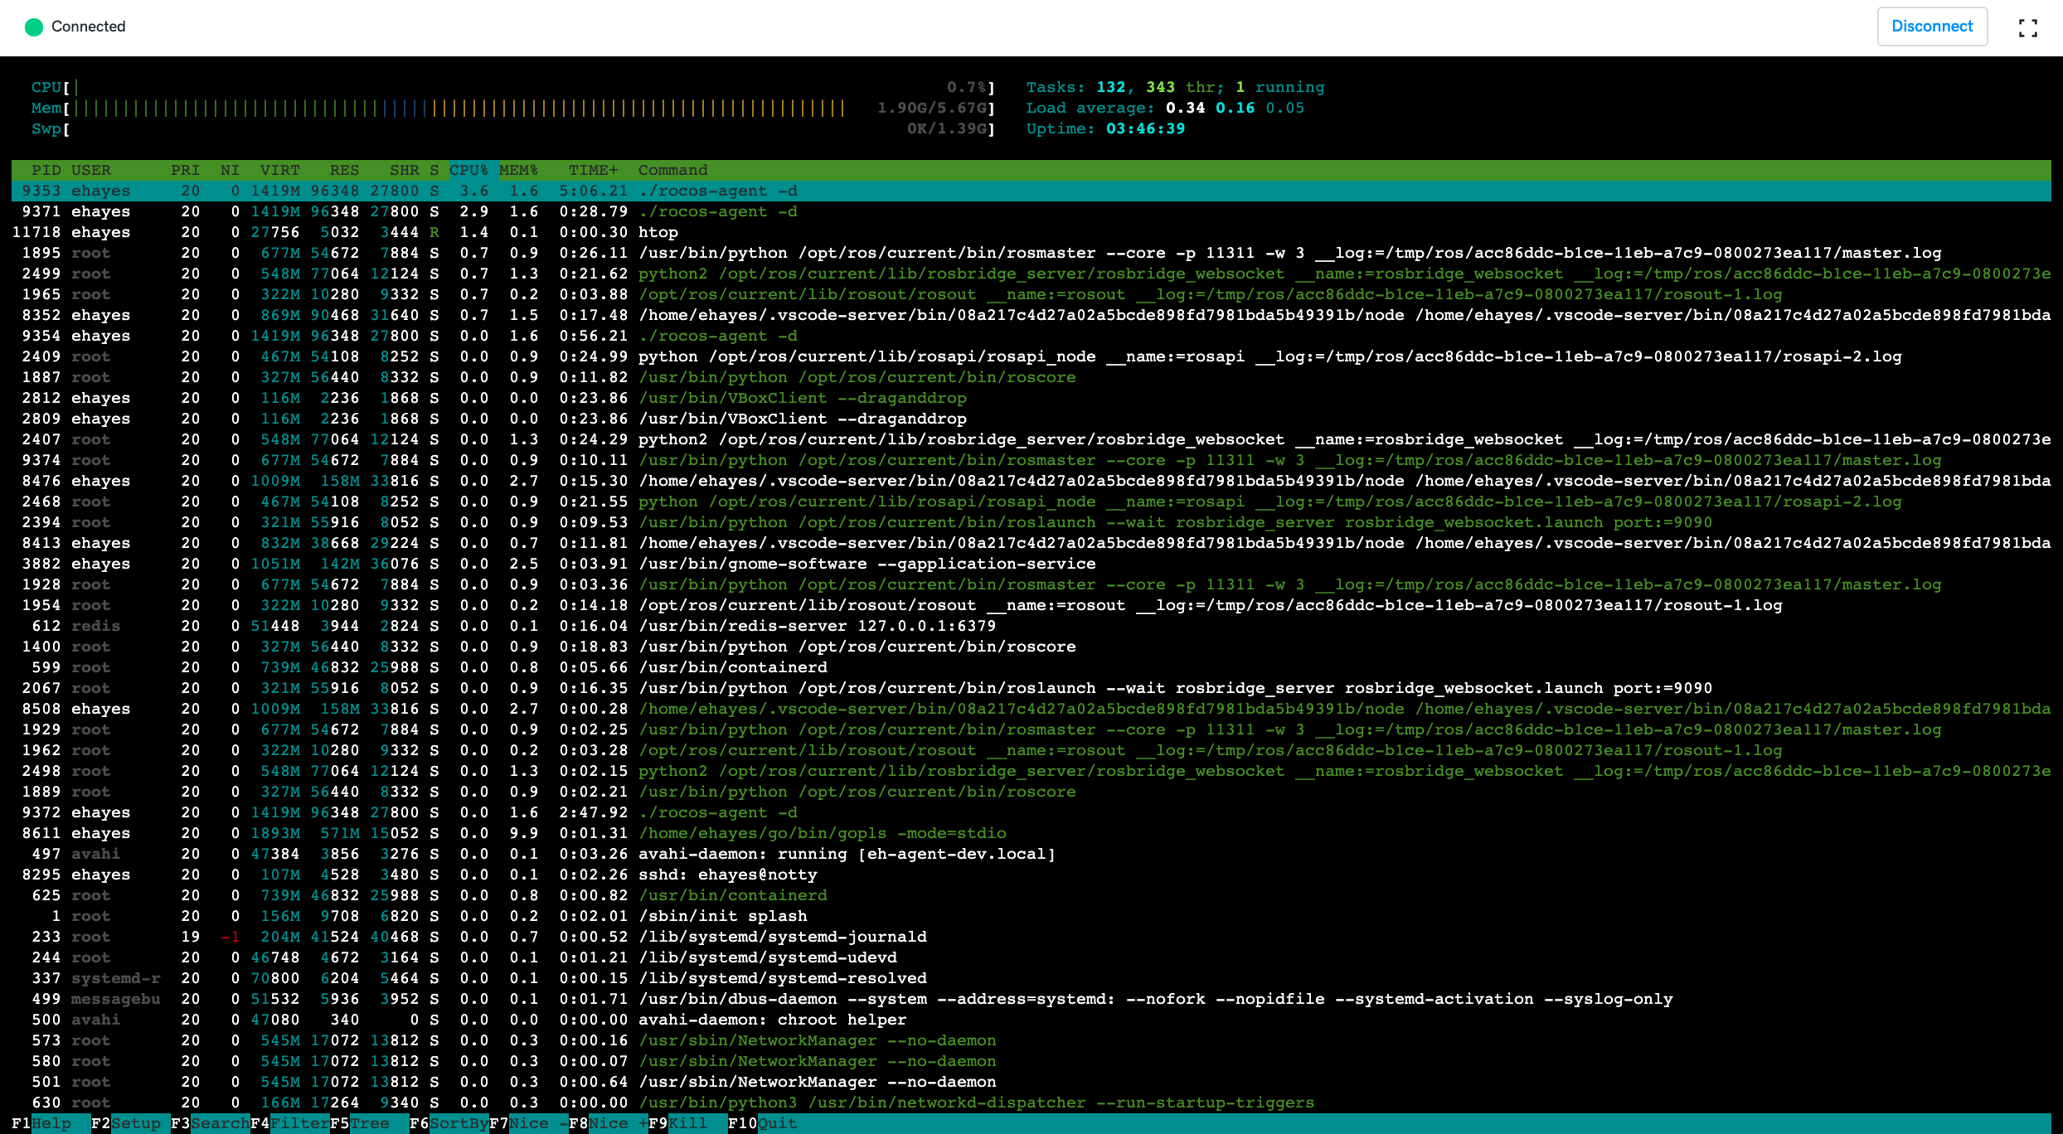This screenshot has height=1134, width=2063.
Task: Open F2 Setup in htop footer
Action: tap(128, 1123)
